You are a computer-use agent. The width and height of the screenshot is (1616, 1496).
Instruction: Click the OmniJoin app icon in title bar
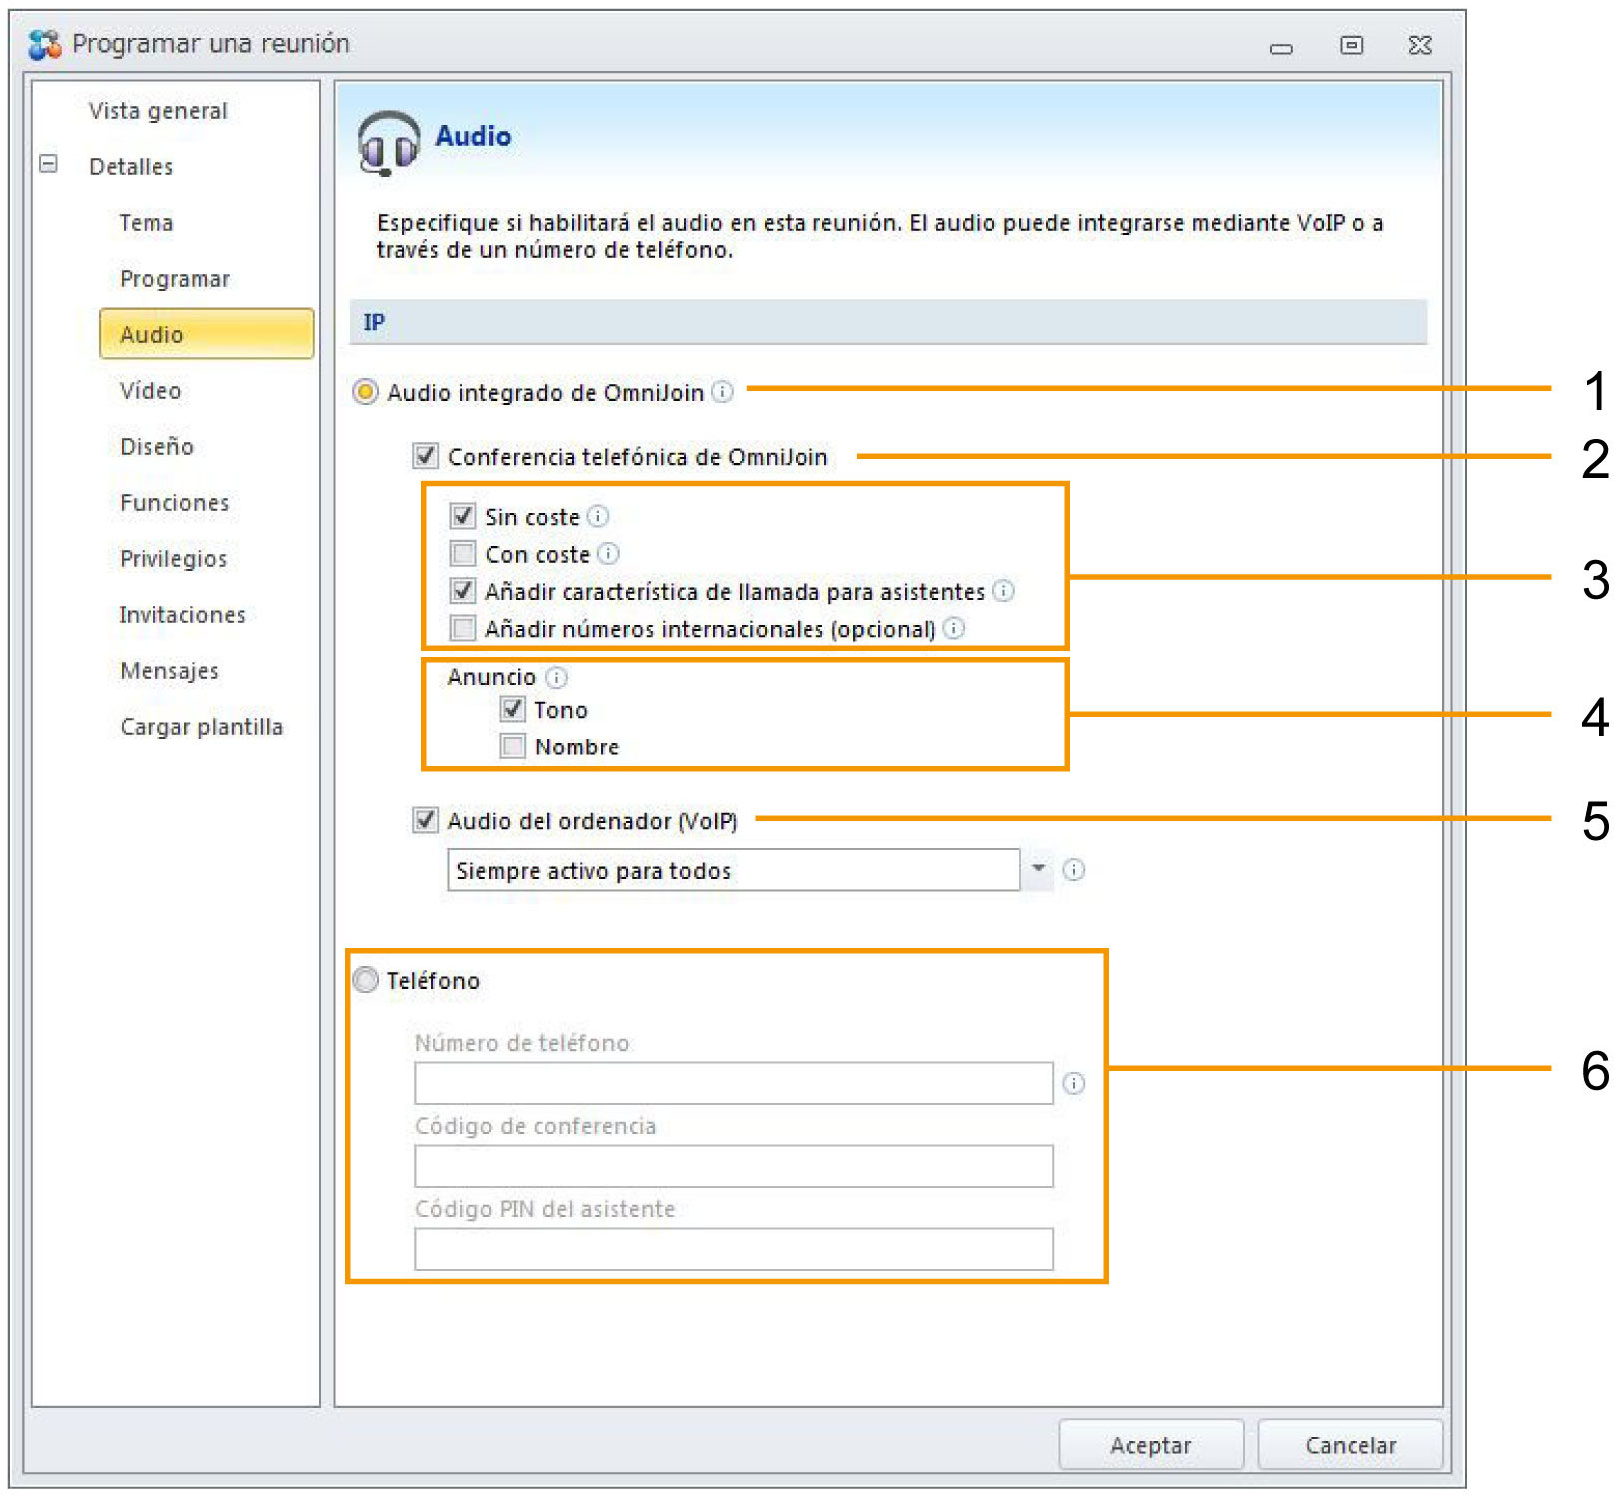coord(45,44)
